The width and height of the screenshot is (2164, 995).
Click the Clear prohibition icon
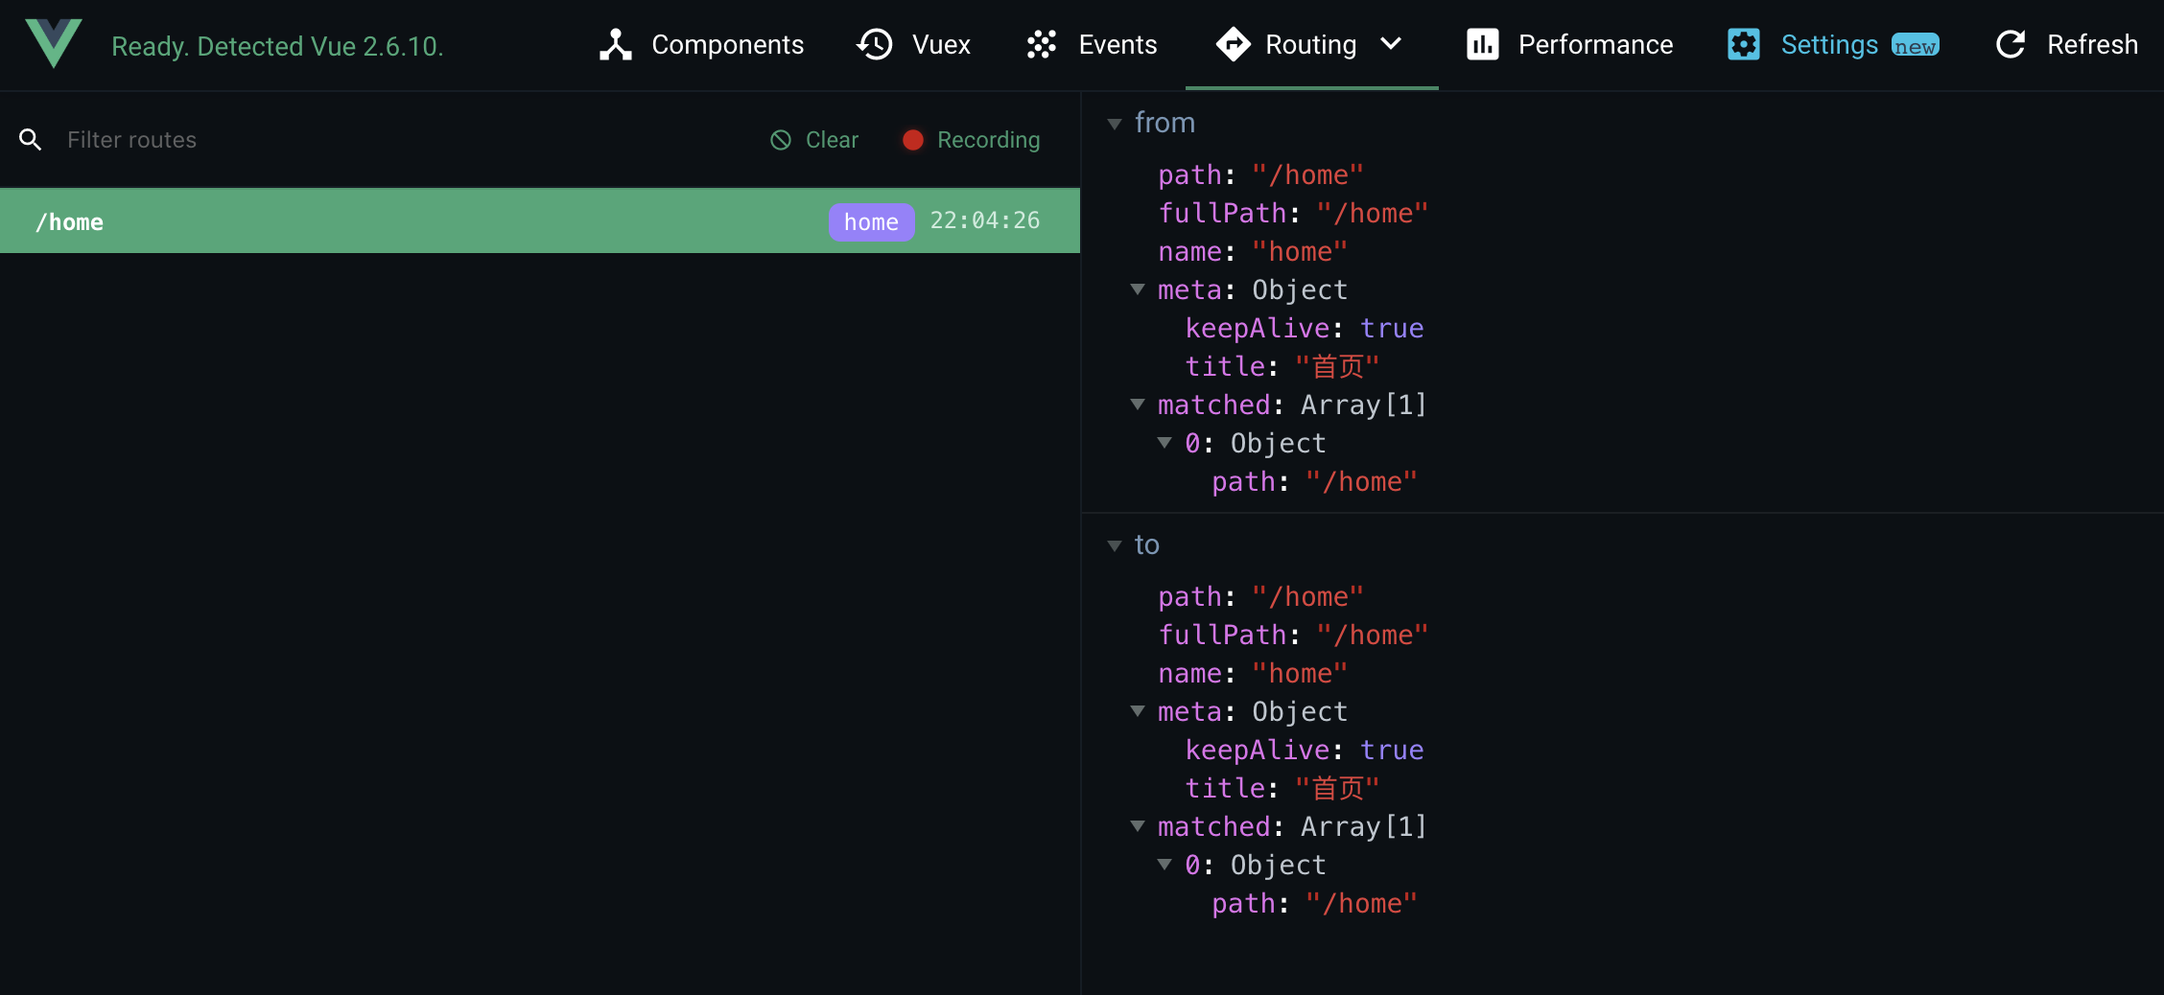tap(781, 140)
